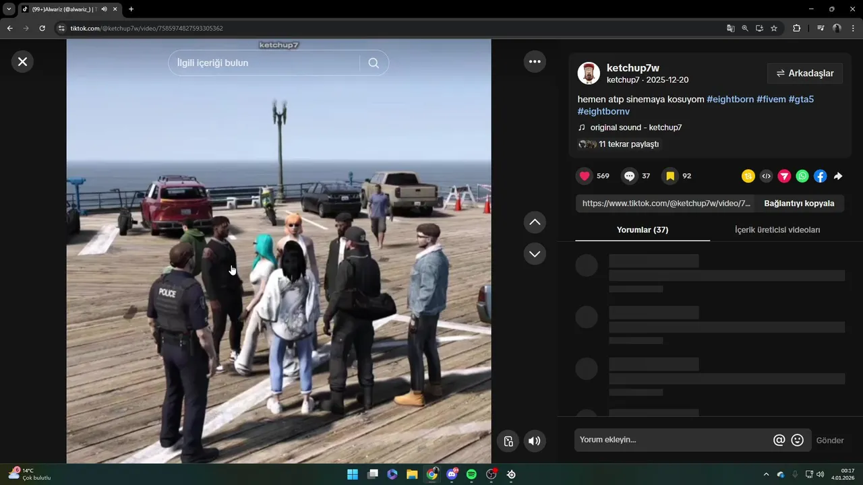
Task: Open taskbar volume control
Action: coord(820,474)
